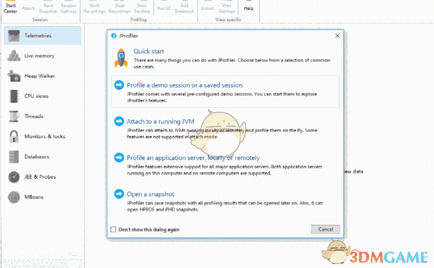
Task: Click the Monitors & locks label
Action: pyautogui.click(x=45, y=137)
